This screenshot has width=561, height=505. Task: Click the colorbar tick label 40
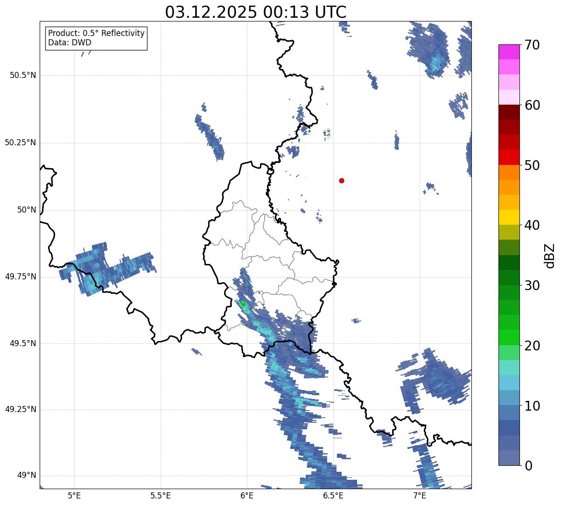pyautogui.click(x=532, y=226)
